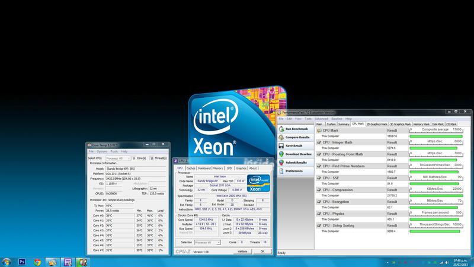Open the Help menu in Core Temp
Screen dimensions: 474x267
click(124, 151)
